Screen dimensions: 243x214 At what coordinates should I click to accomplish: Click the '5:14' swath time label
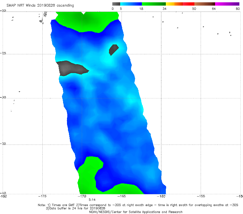pos(92,200)
